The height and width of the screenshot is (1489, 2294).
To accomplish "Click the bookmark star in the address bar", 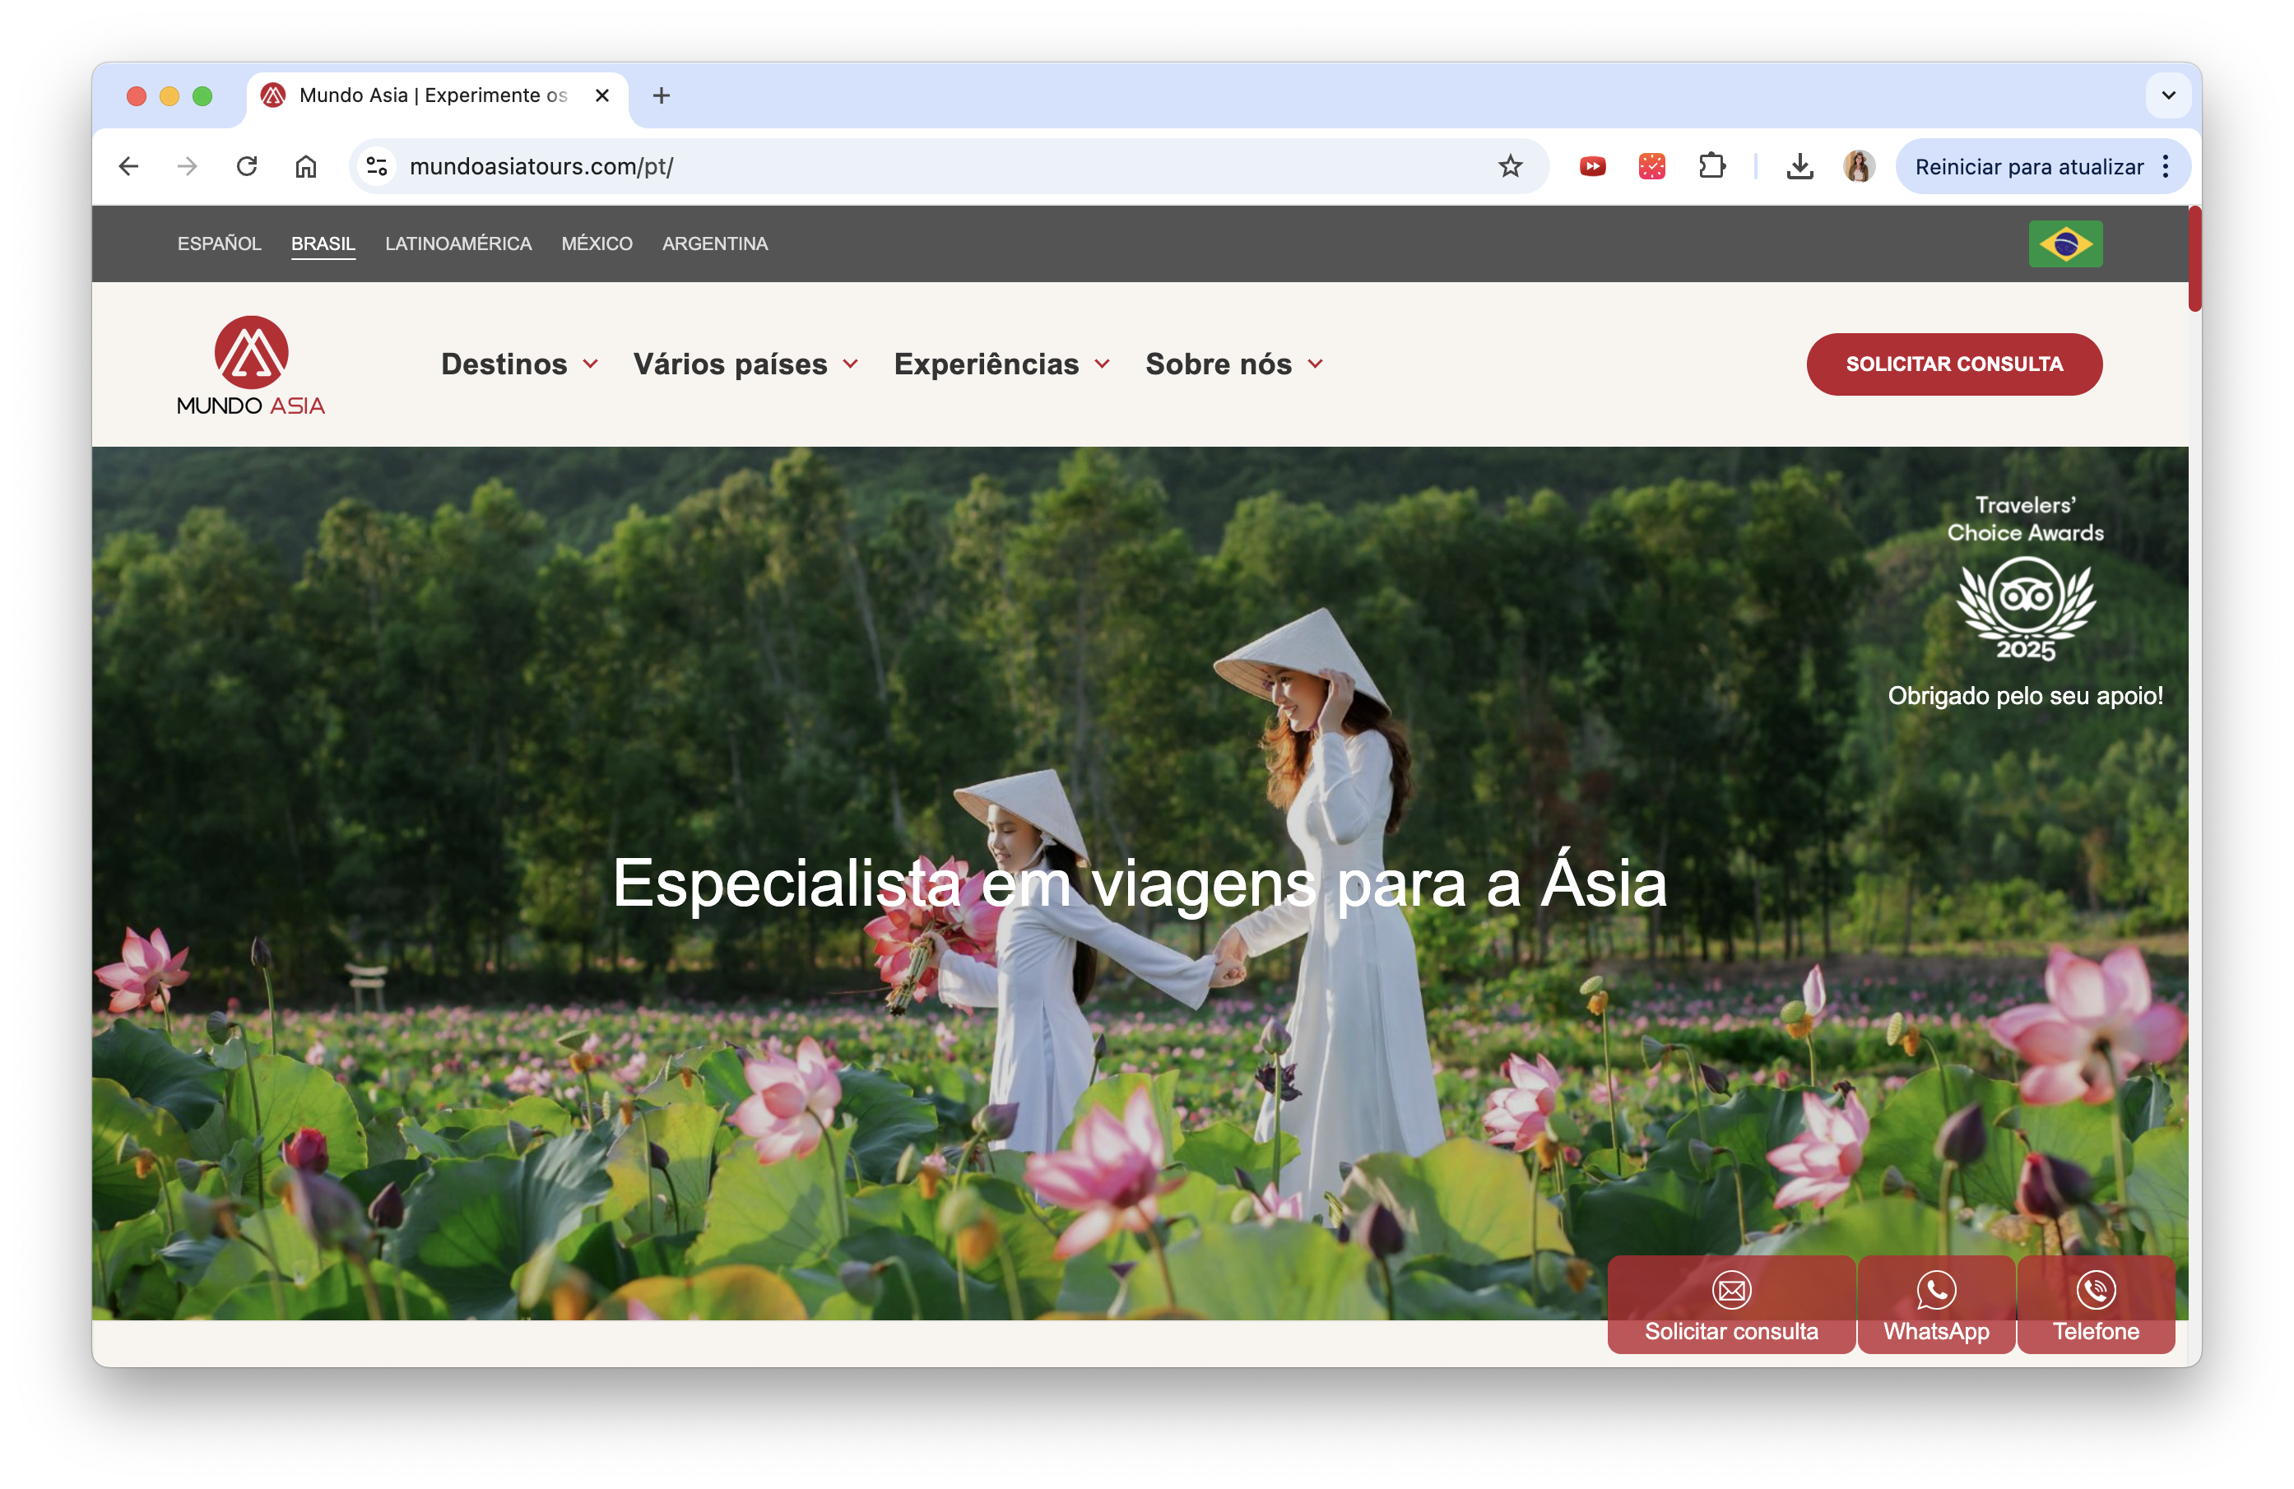I will [1511, 166].
